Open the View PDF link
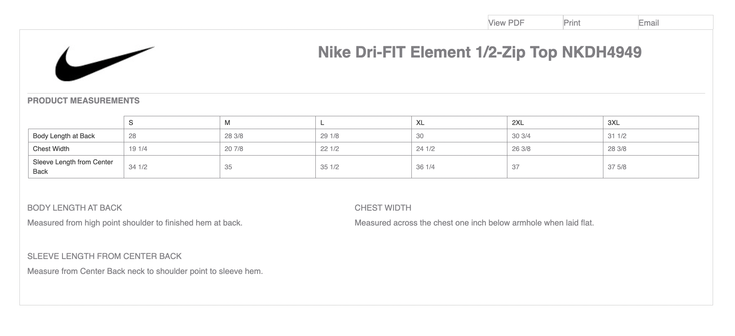 (506, 23)
